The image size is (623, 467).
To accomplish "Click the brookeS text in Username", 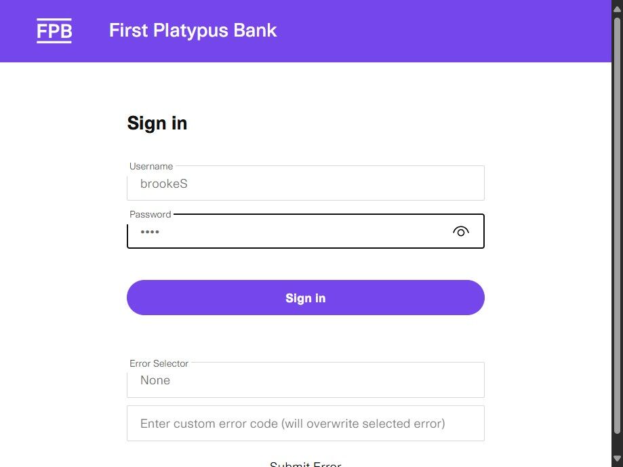I will (x=163, y=184).
